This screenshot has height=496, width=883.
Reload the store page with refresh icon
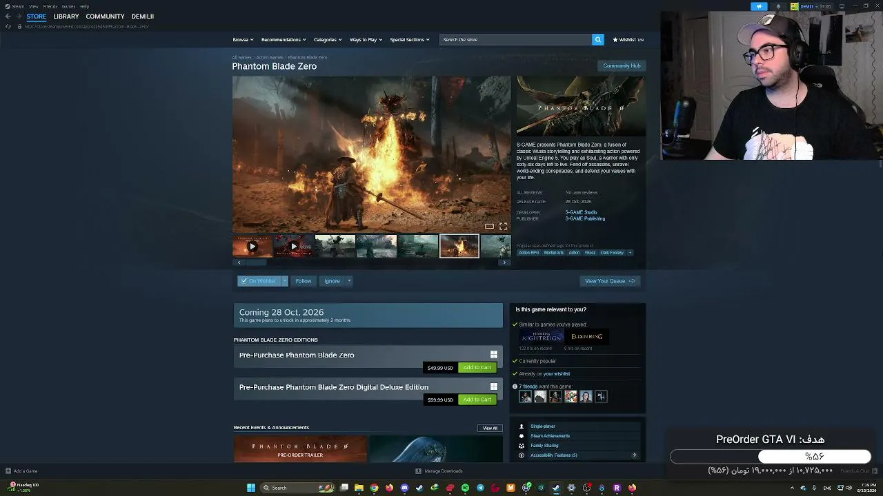(8, 26)
